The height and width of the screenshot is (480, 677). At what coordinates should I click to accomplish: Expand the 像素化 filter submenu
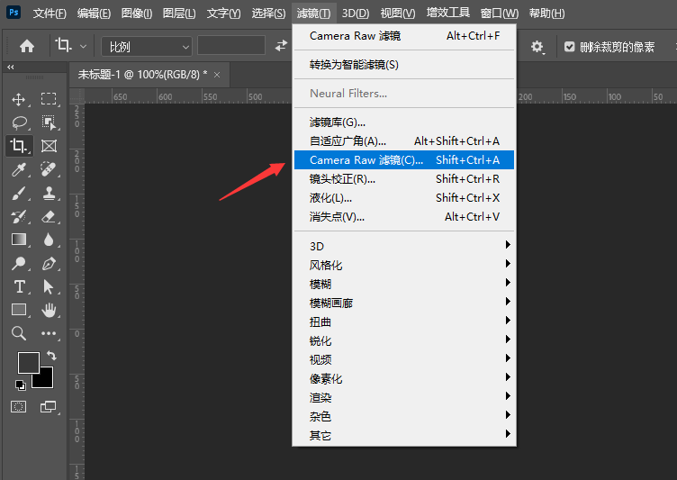(x=404, y=378)
